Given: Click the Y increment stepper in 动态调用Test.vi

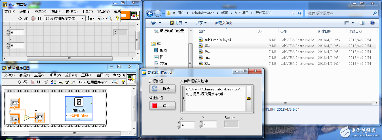Looking at the screenshot, I should click(201, 123).
